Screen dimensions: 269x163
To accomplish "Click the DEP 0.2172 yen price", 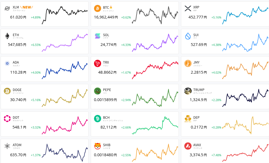I will 200,127.
